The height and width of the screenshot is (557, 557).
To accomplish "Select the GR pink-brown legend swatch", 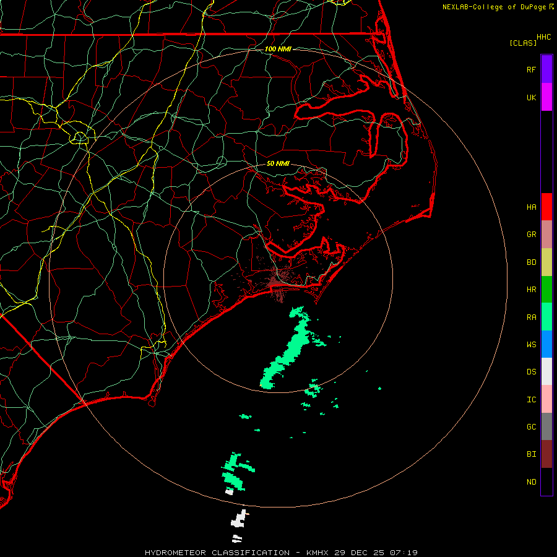I will click(546, 235).
